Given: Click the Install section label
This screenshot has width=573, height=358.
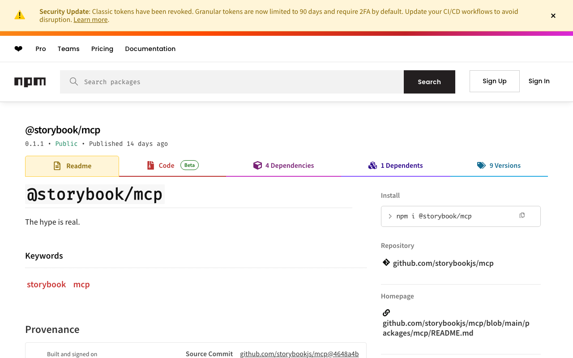Looking at the screenshot, I should 390,196.
